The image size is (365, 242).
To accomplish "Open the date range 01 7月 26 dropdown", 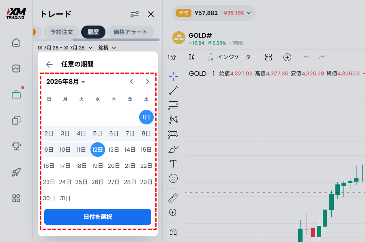I will pos(65,48).
